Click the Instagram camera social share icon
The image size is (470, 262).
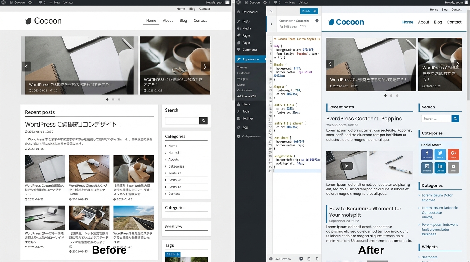point(427,168)
